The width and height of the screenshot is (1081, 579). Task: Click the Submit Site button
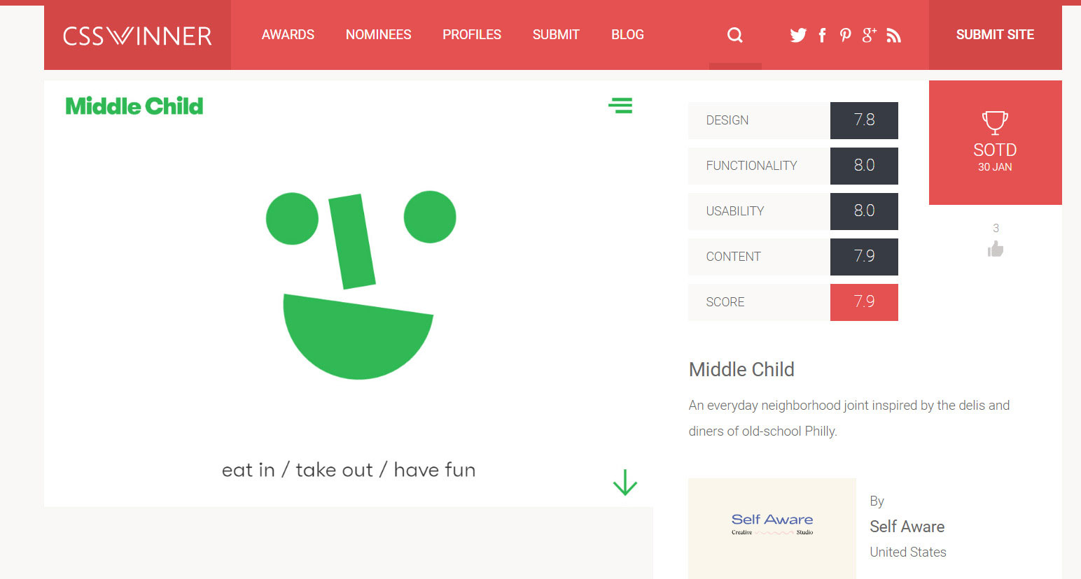tap(995, 35)
